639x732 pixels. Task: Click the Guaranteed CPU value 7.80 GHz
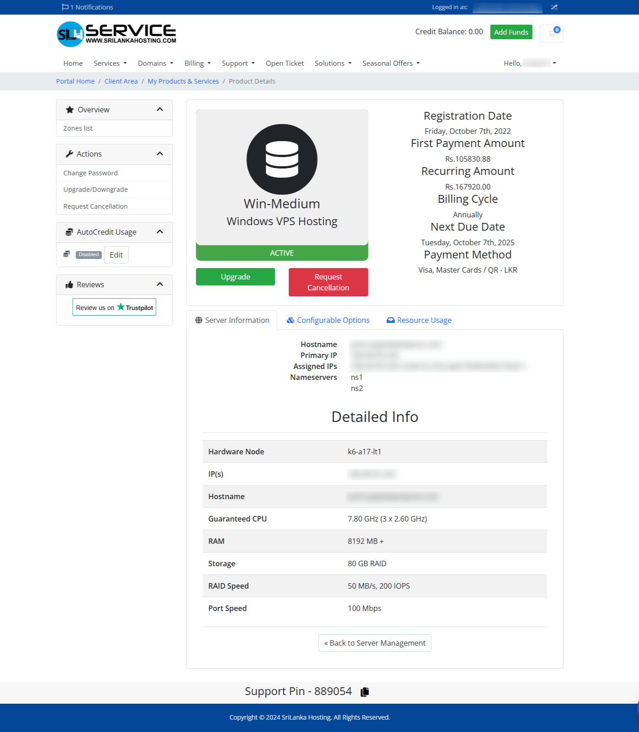click(x=387, y=519)
